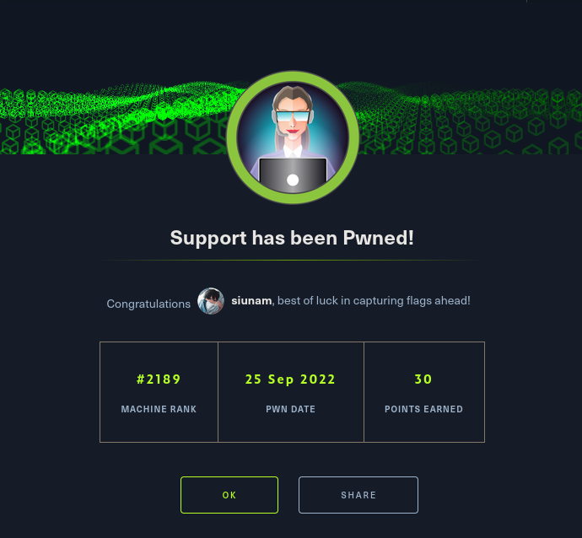Click the green divider line under heading
The width and height of the screenshot is (582, 538).
click(x=292, y=260)
